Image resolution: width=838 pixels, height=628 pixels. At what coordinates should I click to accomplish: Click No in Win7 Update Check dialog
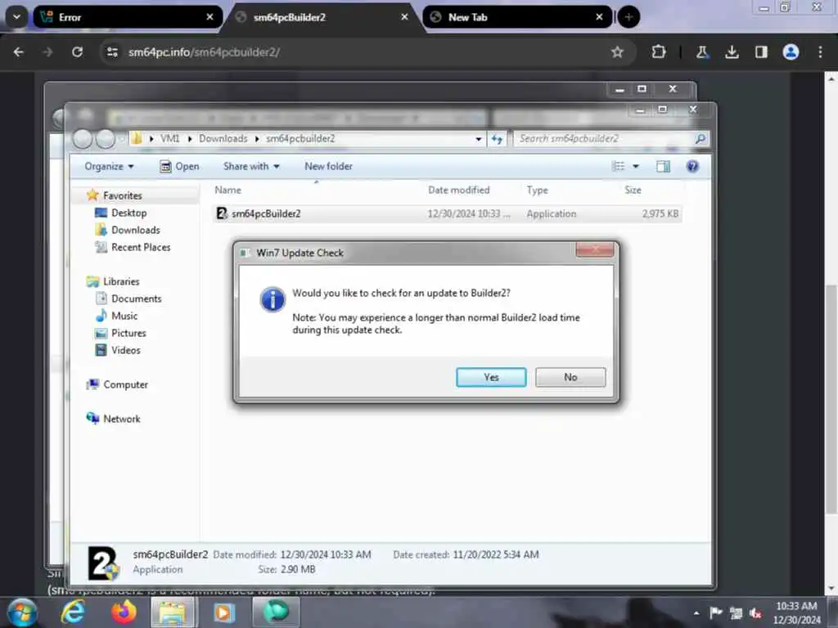(570, 377)
